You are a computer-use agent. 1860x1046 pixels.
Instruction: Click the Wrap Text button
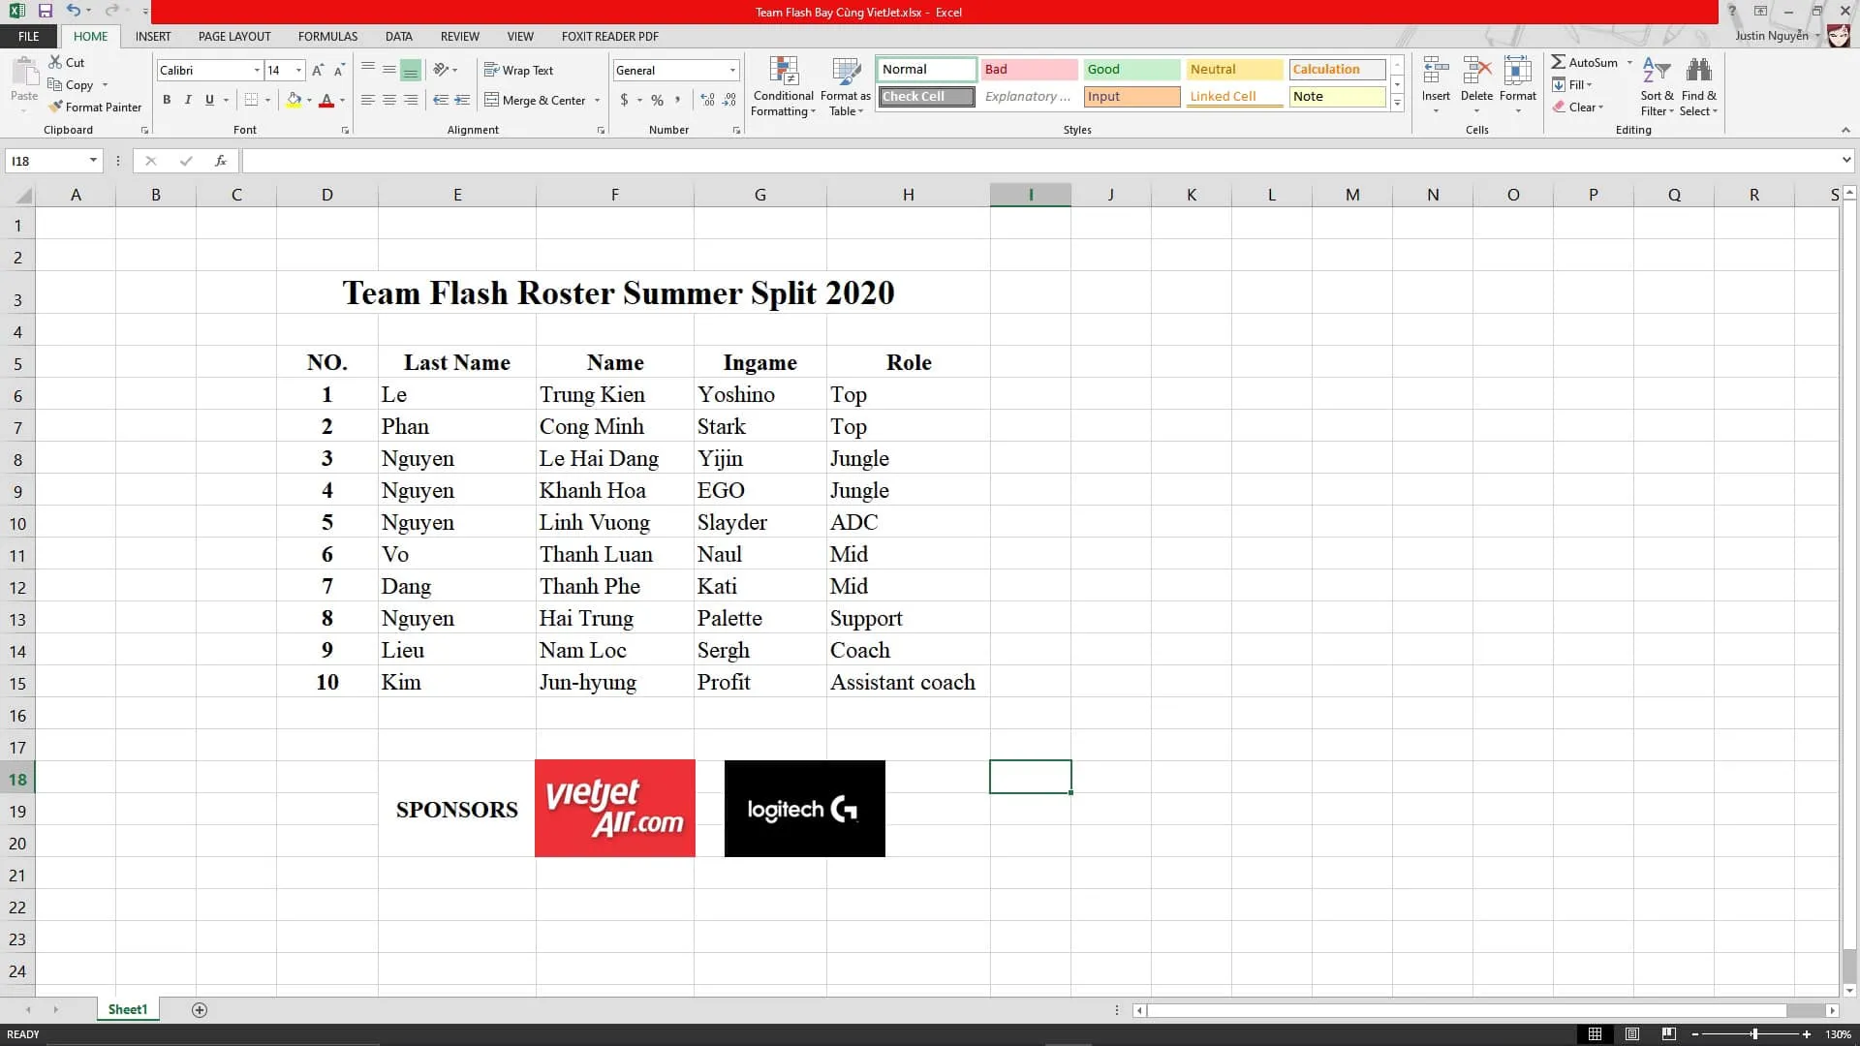[x=528, y=72]
